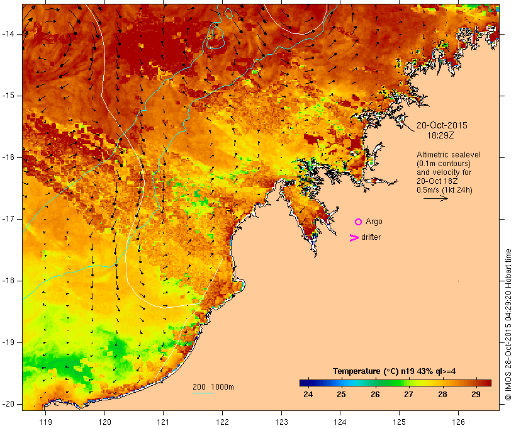Click latitude axis label '-18'

(8, 281)
